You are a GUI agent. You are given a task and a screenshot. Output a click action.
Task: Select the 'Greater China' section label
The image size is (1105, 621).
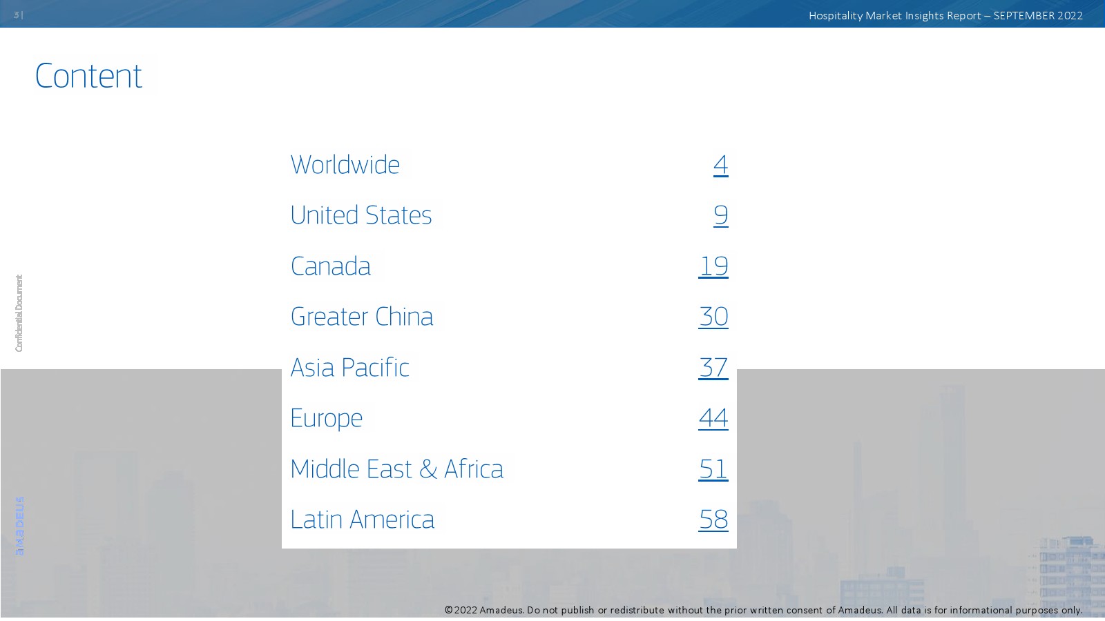click(361, 317)
